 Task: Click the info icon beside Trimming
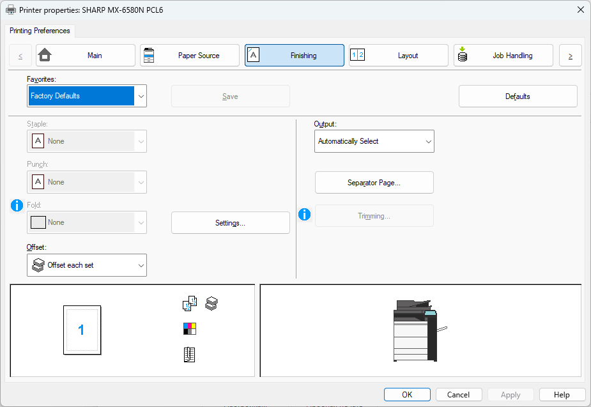coord(305,215)
